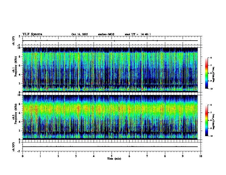
Task: Select the date "Oct. 16, 2025"
Action: click(80, 34)
